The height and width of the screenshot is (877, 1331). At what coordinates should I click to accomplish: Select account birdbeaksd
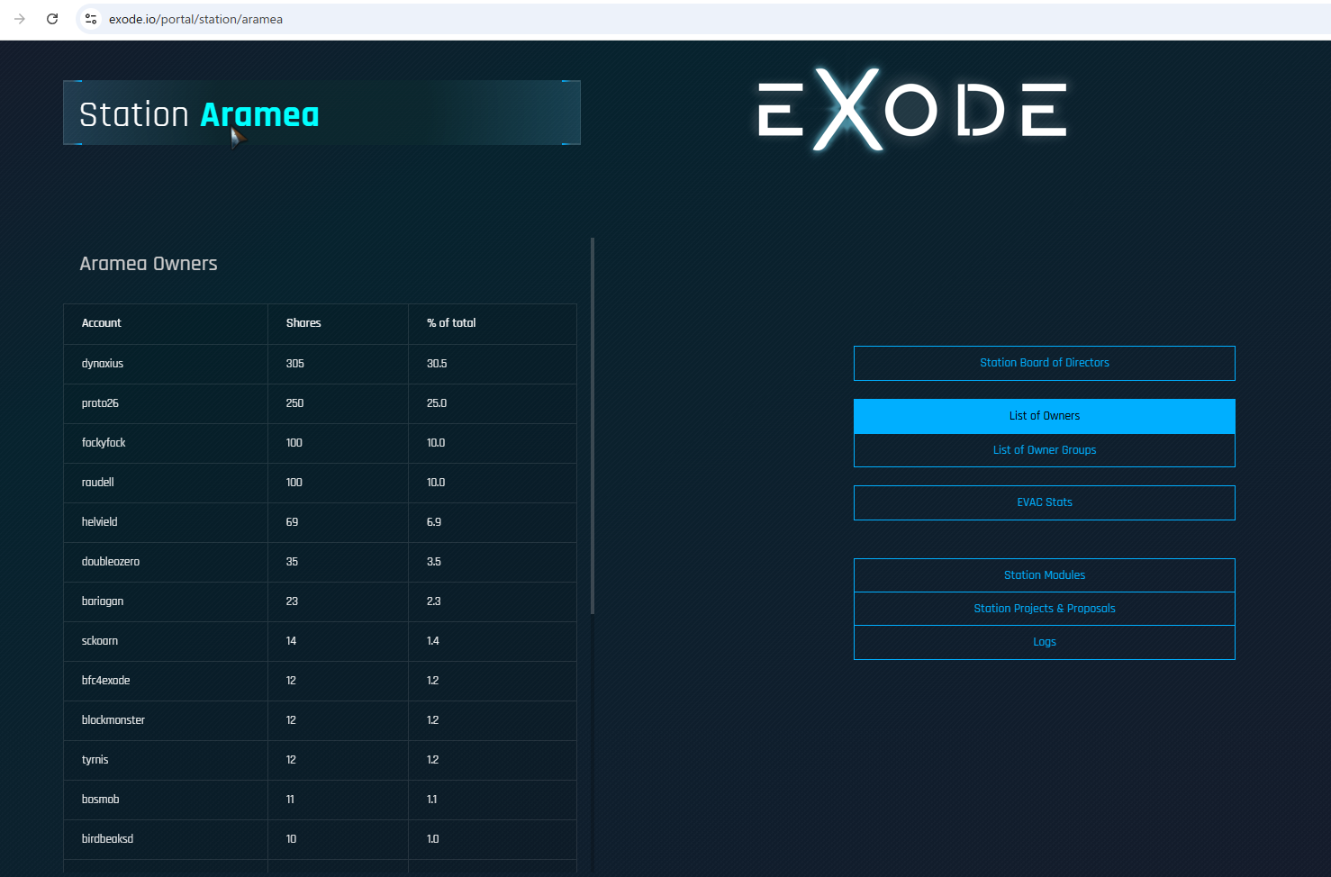[x=107, y=839]
